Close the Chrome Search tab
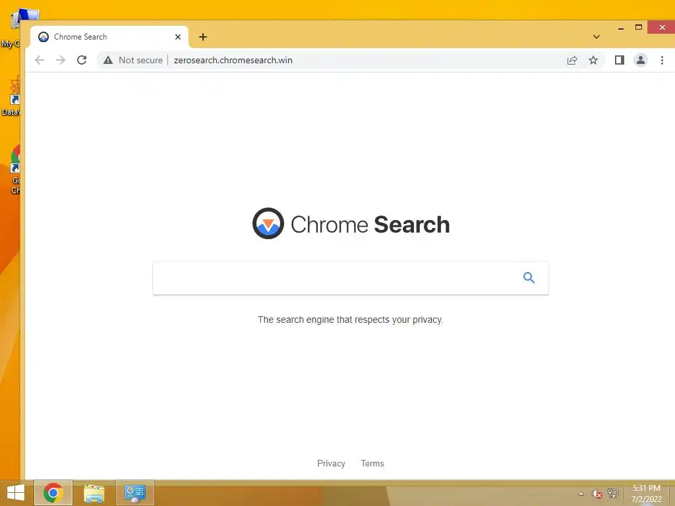This screenshot has width=675, height=506. (x=178, y=37)
